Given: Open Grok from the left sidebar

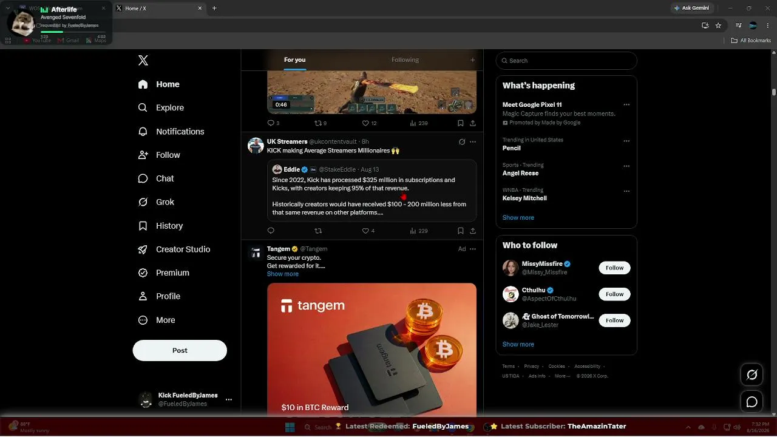Looking at the screenshot, I should (x=156, y=202).
